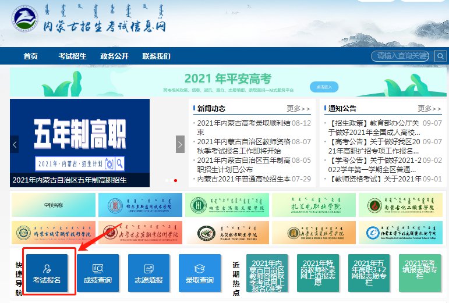Open the 内蒙古建筑职业技术学院 banner

tap(140, 233)
